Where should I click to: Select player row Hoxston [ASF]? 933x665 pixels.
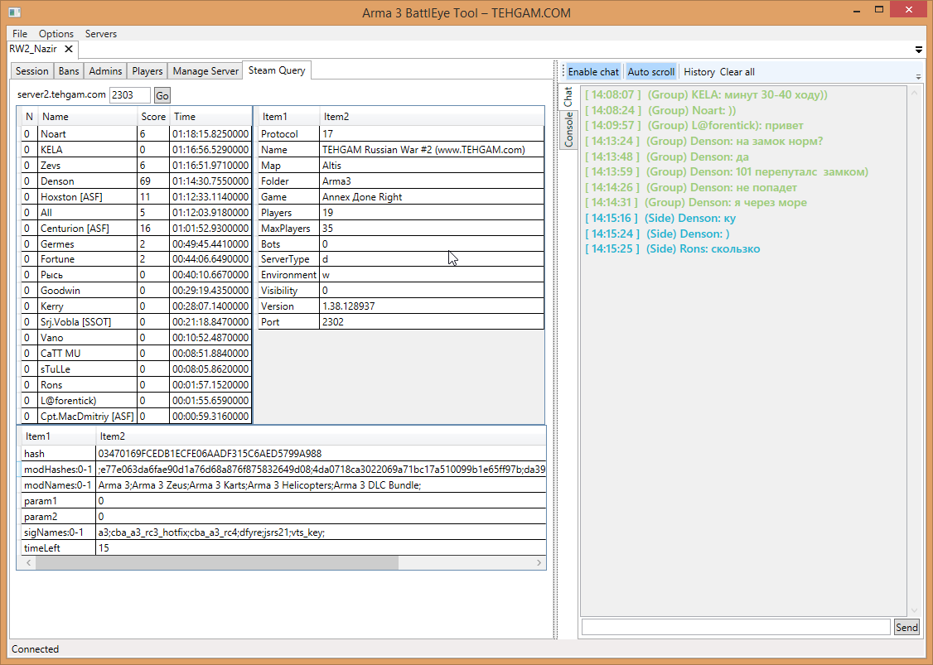[136, 197]
